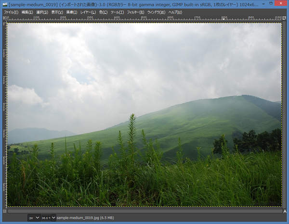289x224 pixels.
Task: Open the 編集(E) menu
Action: [27, 12]
